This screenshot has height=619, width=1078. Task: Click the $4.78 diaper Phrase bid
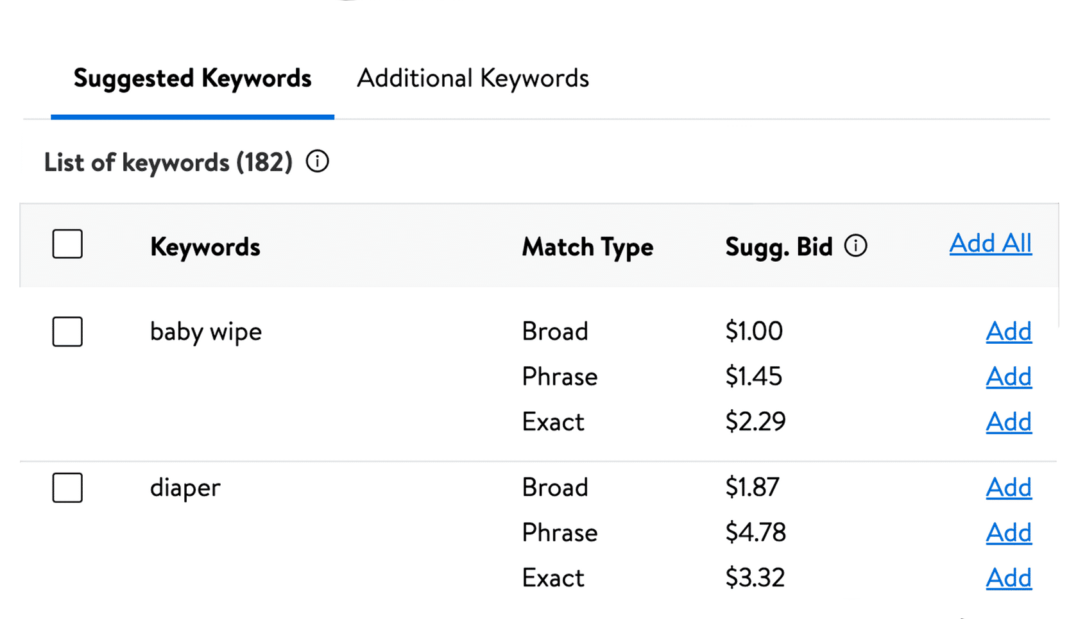coord(755,532)
